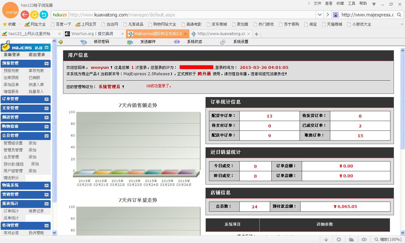The width and height of the screenshot is (405, 243).
Task: Toggle the MAJCMS 2.0 header dropdown arrow
Action: tap(47, 48)
